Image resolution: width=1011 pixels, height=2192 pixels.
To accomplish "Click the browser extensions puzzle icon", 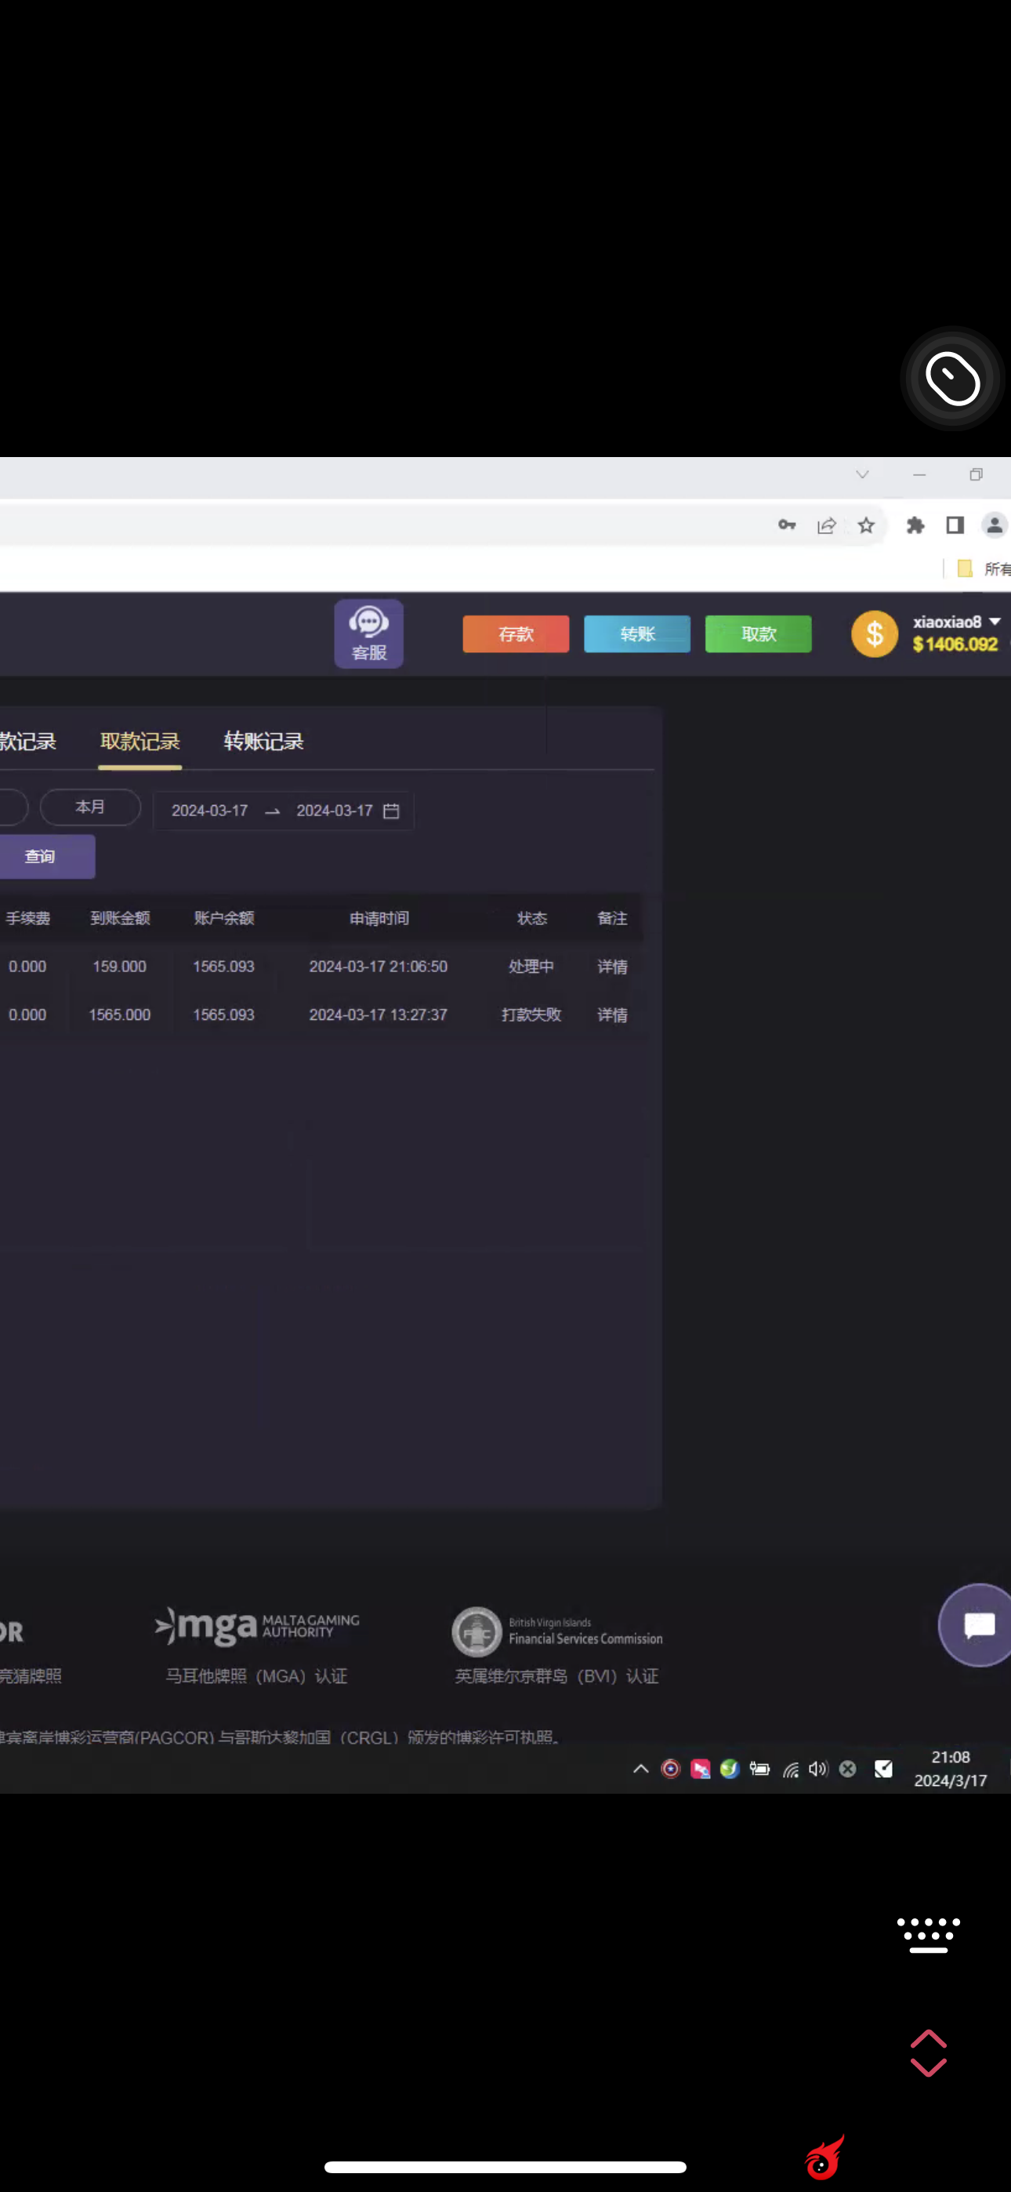I will 915,525.
